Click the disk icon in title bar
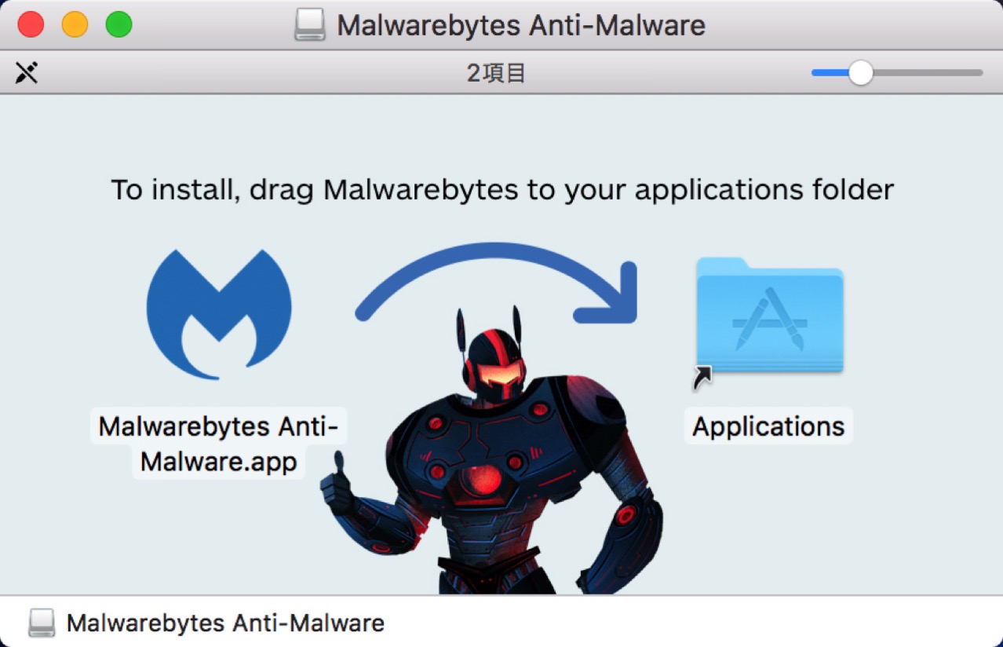The width and height of the screenshot is (1003, 647). (x=310, y=25)
